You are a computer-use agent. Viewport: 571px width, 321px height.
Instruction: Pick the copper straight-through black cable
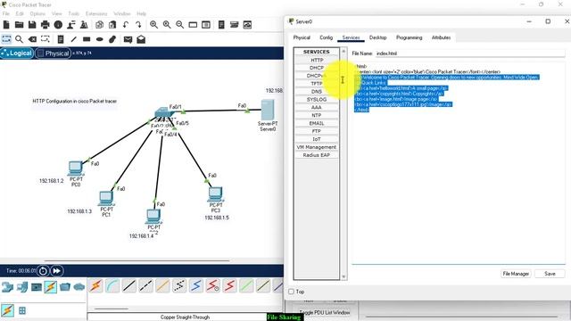point(129,286)
